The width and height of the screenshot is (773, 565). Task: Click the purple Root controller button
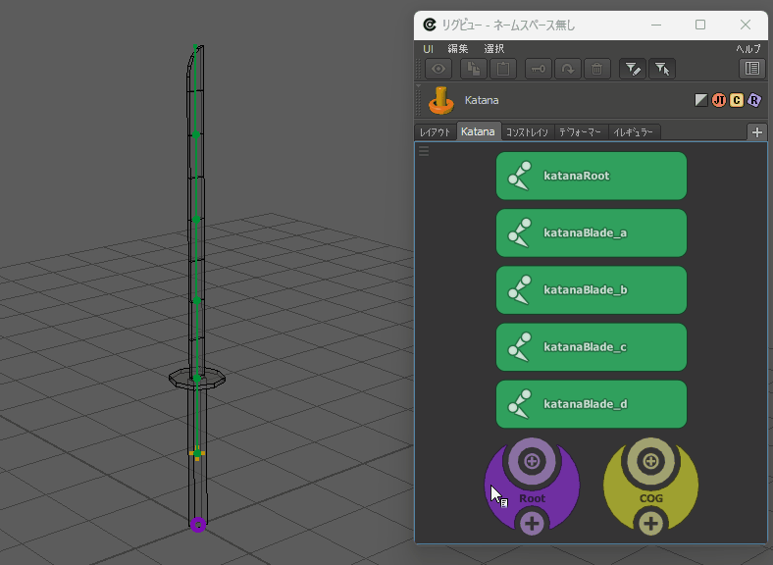tap(532, 498)
